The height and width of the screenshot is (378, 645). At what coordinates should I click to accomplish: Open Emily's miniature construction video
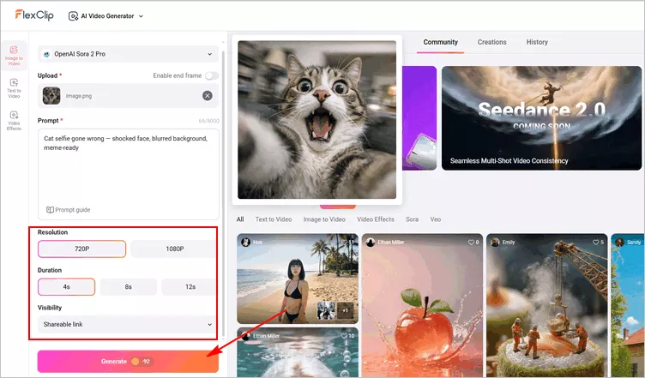pos(546,305)
